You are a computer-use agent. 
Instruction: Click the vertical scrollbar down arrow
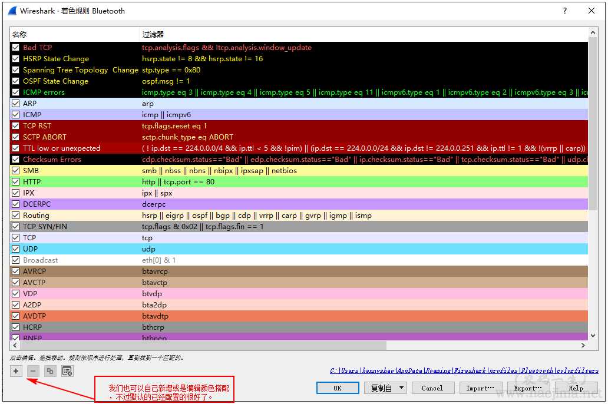pyautogui.click(x=593, y=335)
